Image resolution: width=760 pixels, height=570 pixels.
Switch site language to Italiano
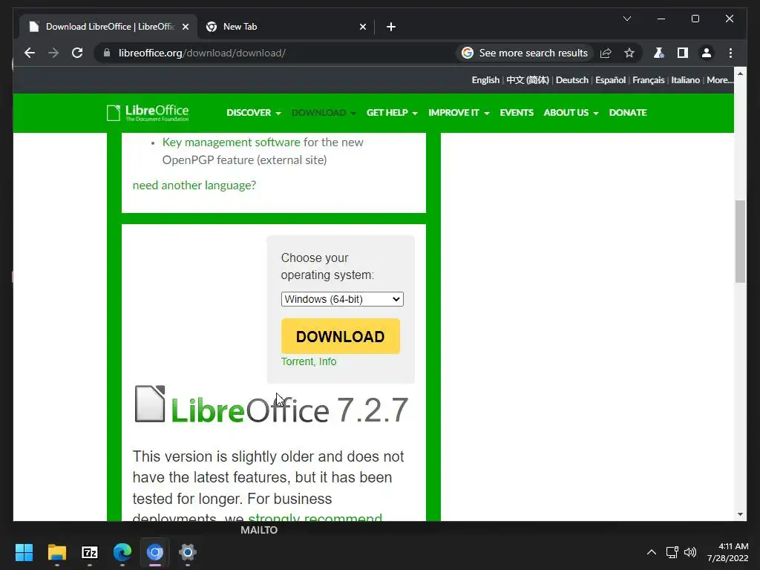pyautogui.click(x=685, y=80)
